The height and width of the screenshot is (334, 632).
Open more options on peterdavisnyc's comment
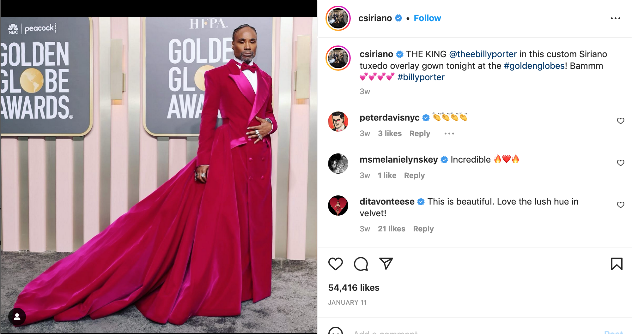pyautogui.click(x=449, y=134)
